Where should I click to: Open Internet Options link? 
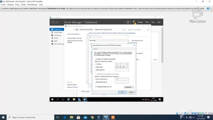click(x=72, y=85)
